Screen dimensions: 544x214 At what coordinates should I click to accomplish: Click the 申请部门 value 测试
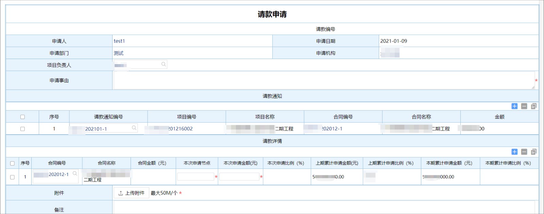tap(119, 53)
